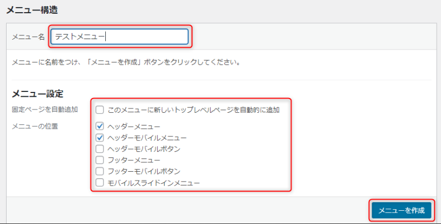Click the メニューの位置 label

point(35,127)
